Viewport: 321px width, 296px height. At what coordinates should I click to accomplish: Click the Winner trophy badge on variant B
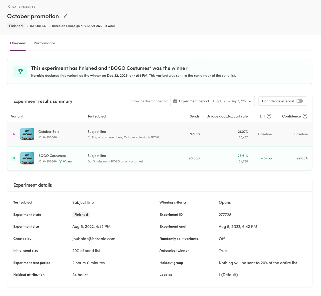pyautogui.click(x=66, y=161)
